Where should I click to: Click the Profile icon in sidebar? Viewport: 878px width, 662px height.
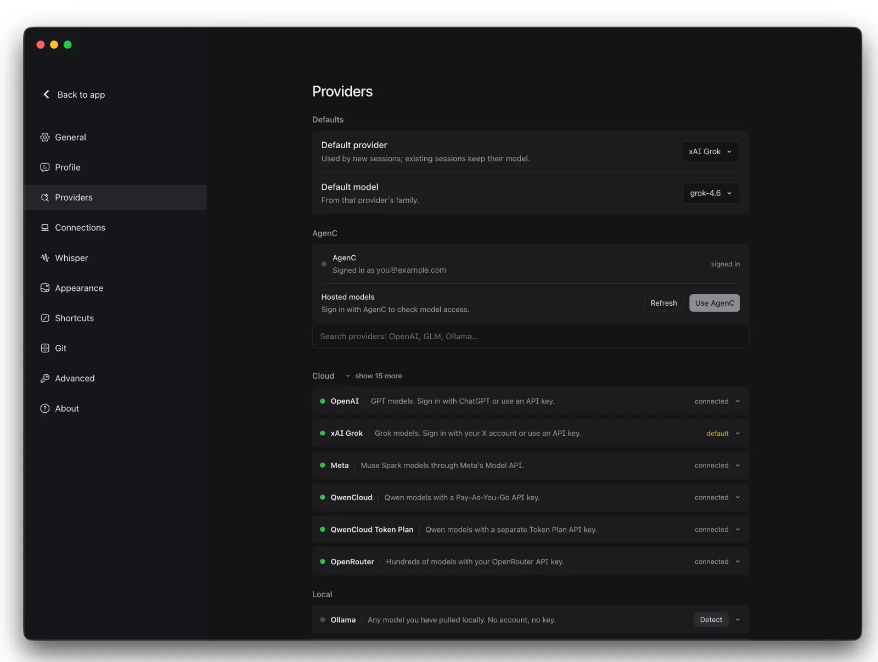[45, 167]
